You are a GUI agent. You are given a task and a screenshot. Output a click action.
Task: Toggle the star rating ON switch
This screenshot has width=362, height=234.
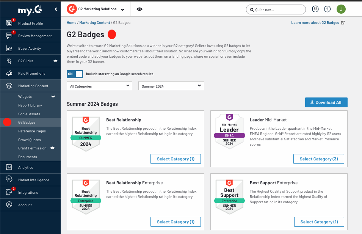coord(75,74)
